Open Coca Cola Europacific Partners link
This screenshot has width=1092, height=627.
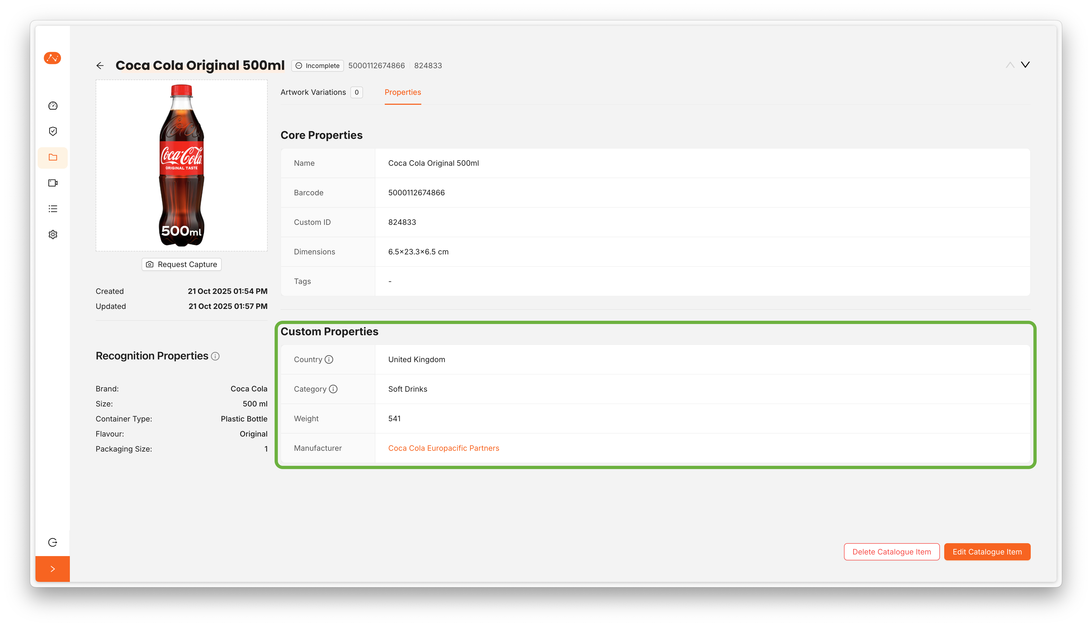444,448
